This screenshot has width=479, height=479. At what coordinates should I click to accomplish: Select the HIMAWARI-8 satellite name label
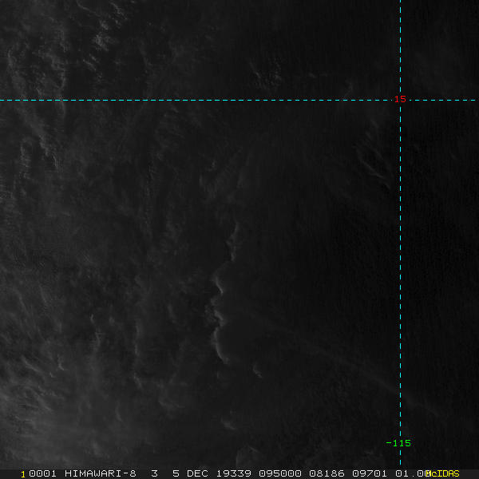(101, 473)
